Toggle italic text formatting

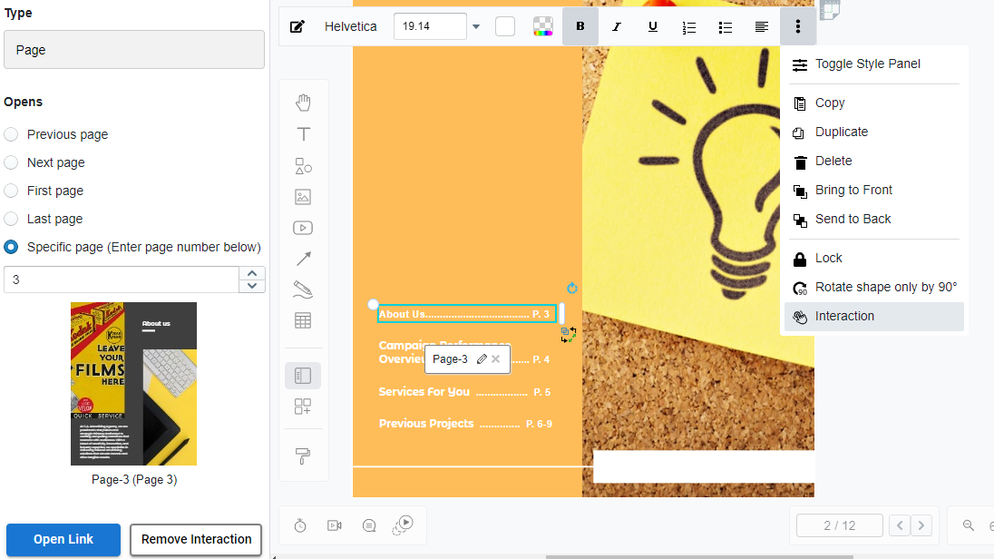click(x=617, y=26)
